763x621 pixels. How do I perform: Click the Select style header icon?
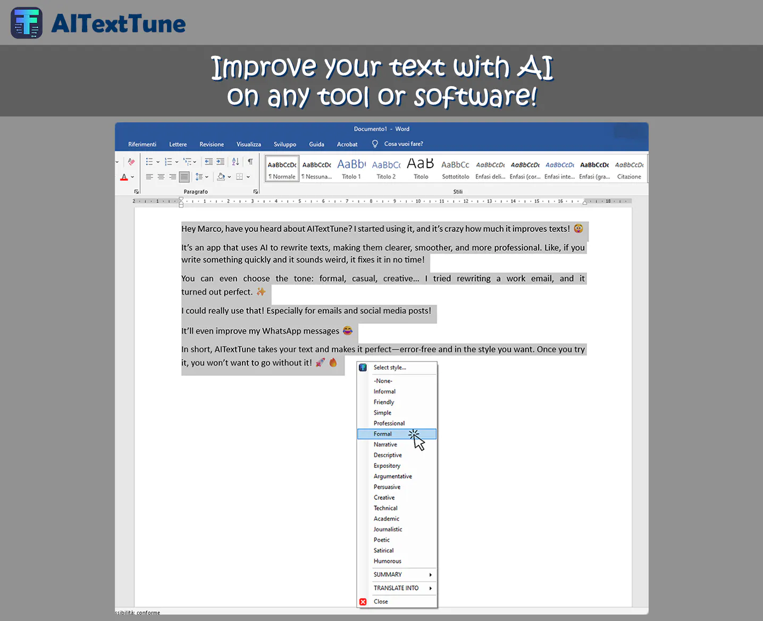pos(363,367)
